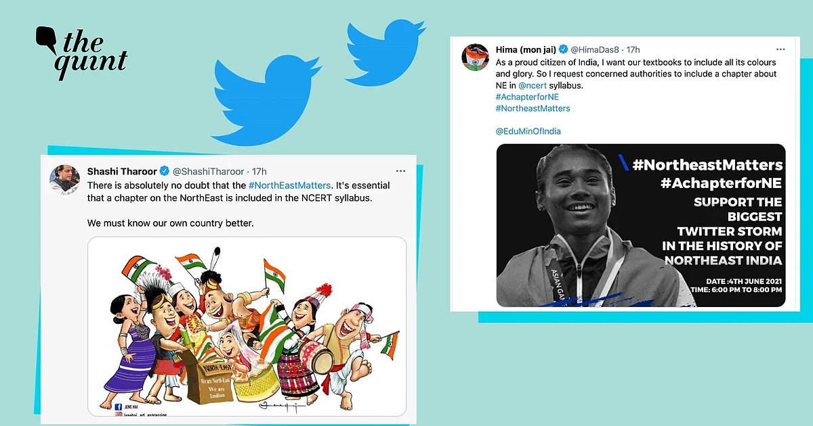The height and width of the screenshot is (426, 813).
Task: Click Hima's verified badge
Action: [x=562, y=50]
